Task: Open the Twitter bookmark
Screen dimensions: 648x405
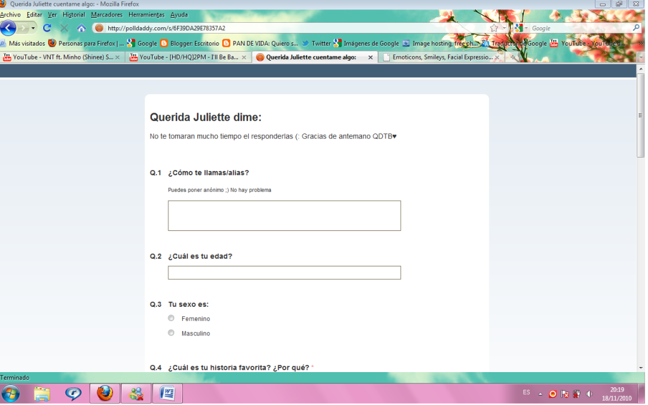Action: coord(316,44)
